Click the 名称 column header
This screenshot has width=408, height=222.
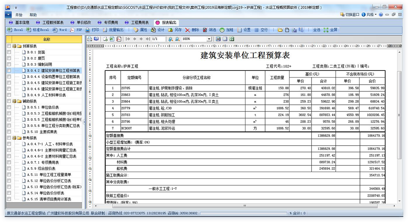[x=46, y=39]
